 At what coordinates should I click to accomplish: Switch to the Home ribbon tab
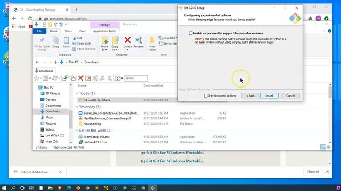click(x=53, y=31)
